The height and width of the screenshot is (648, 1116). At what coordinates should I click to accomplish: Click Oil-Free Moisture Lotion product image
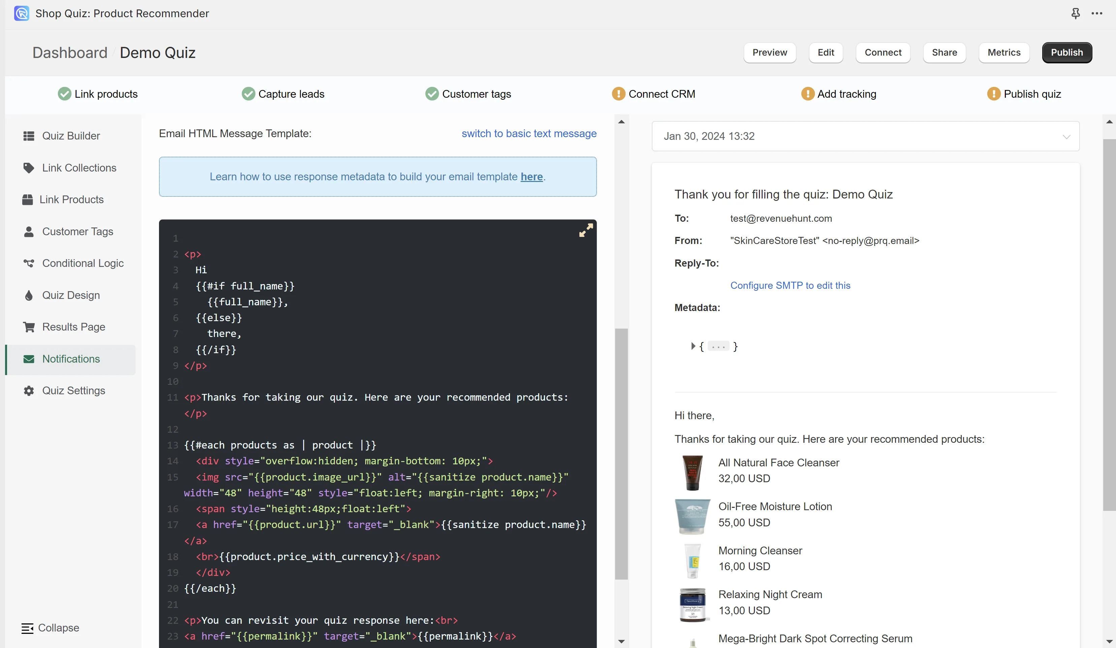click(692, 517)
